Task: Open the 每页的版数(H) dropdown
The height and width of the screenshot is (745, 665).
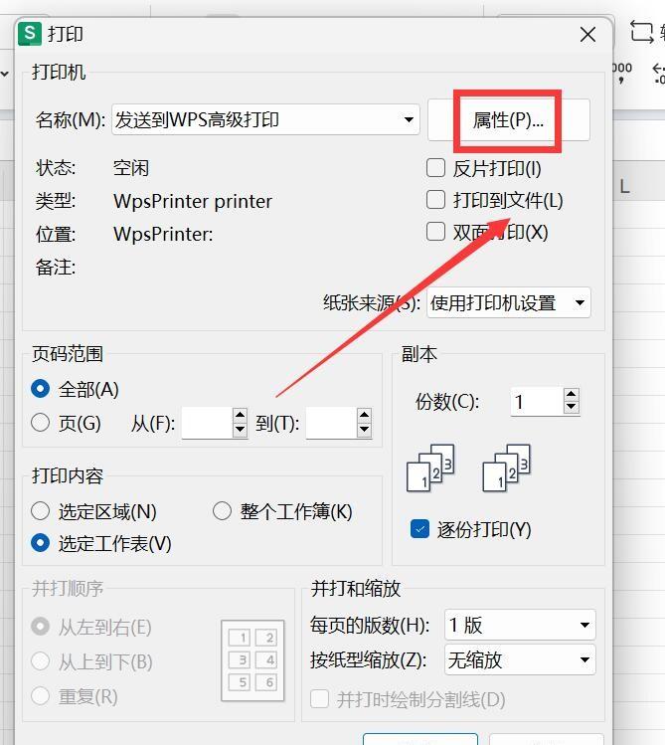Action: click(520, 625)
